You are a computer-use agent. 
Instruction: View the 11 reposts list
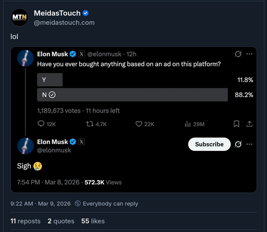pos(26,221)
